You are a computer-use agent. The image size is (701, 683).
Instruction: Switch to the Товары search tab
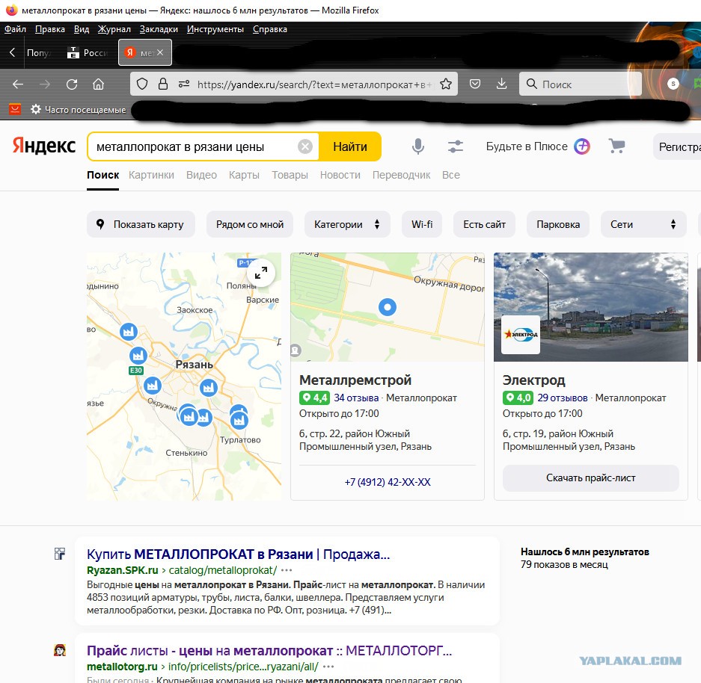[x=290, y=175]
